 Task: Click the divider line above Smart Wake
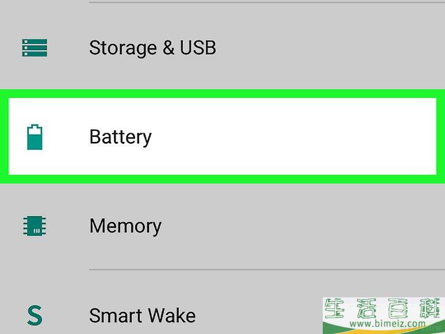pyautogui.click(x=267, y=269)
